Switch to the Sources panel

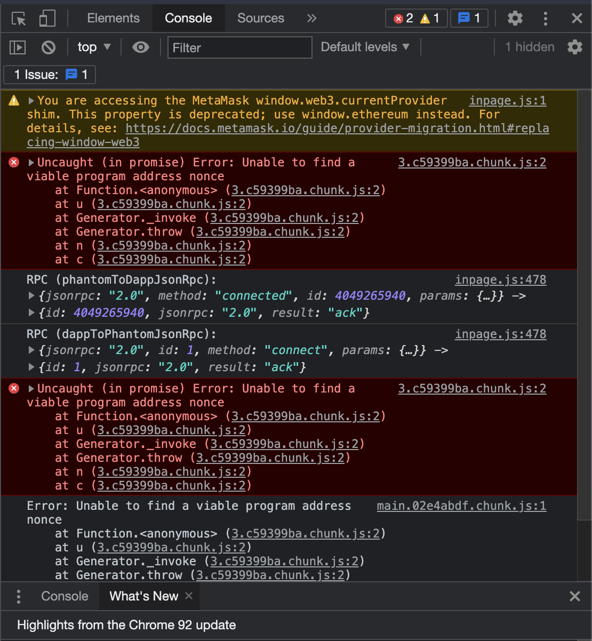point(261,18)
